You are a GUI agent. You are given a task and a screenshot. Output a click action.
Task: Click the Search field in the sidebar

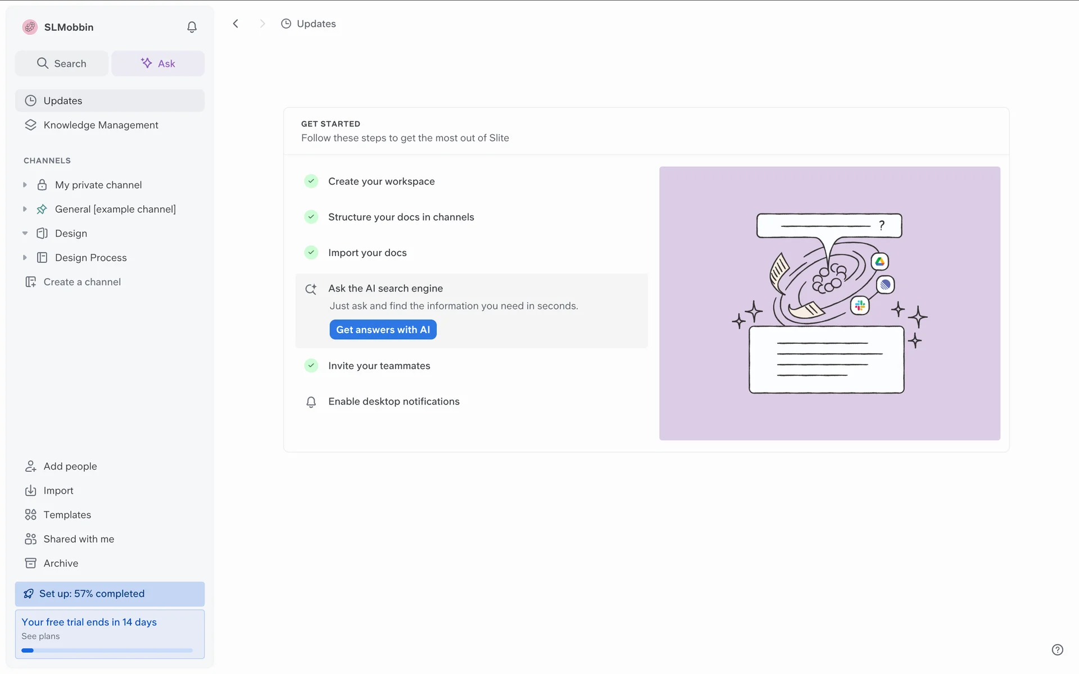(x=62, y=63)
